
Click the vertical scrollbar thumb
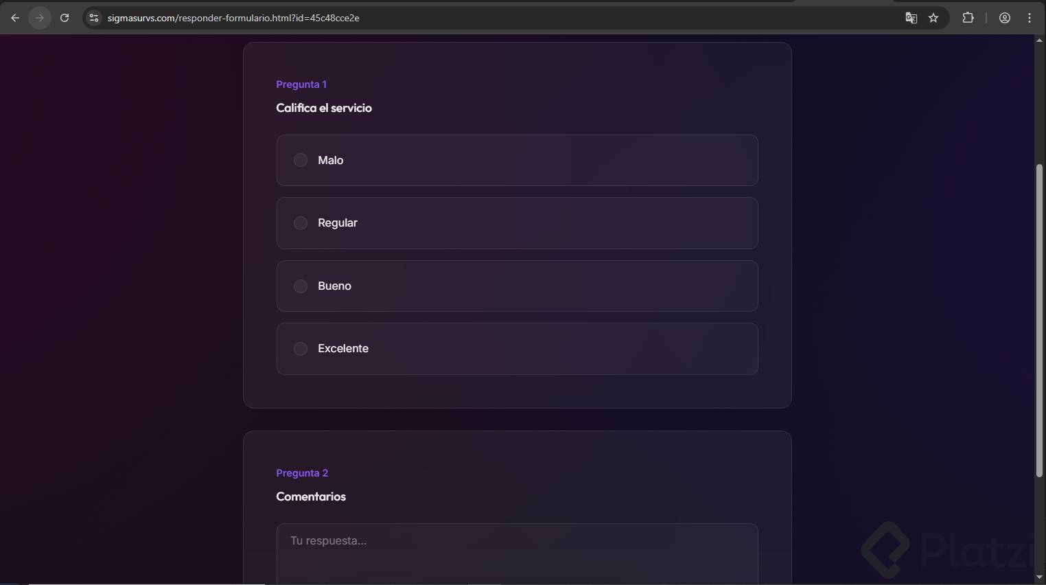coord(1039,319)
